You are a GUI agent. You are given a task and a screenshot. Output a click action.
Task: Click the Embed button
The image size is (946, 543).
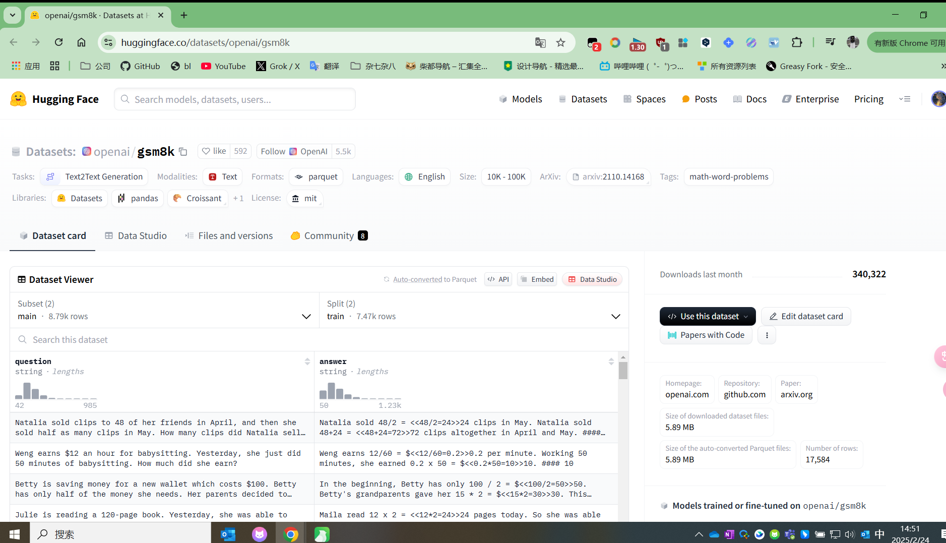pos(537,279)
